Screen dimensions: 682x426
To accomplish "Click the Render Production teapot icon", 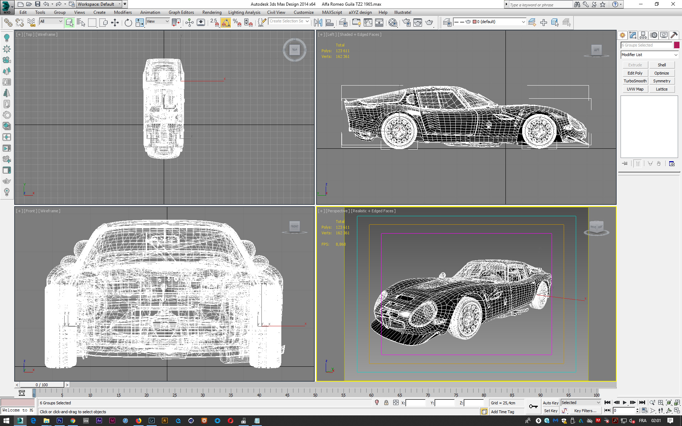I will (x=429, y=23).
